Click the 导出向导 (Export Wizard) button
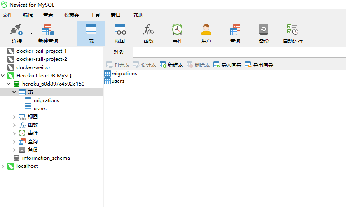The height and width of the screenshot is (207, 346). coord(259,65)
